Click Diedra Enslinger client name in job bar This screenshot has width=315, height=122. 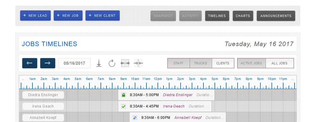[x=178, y=95]
